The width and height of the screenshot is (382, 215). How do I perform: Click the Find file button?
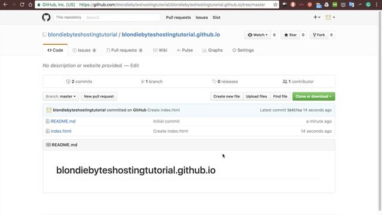[280, 96]
